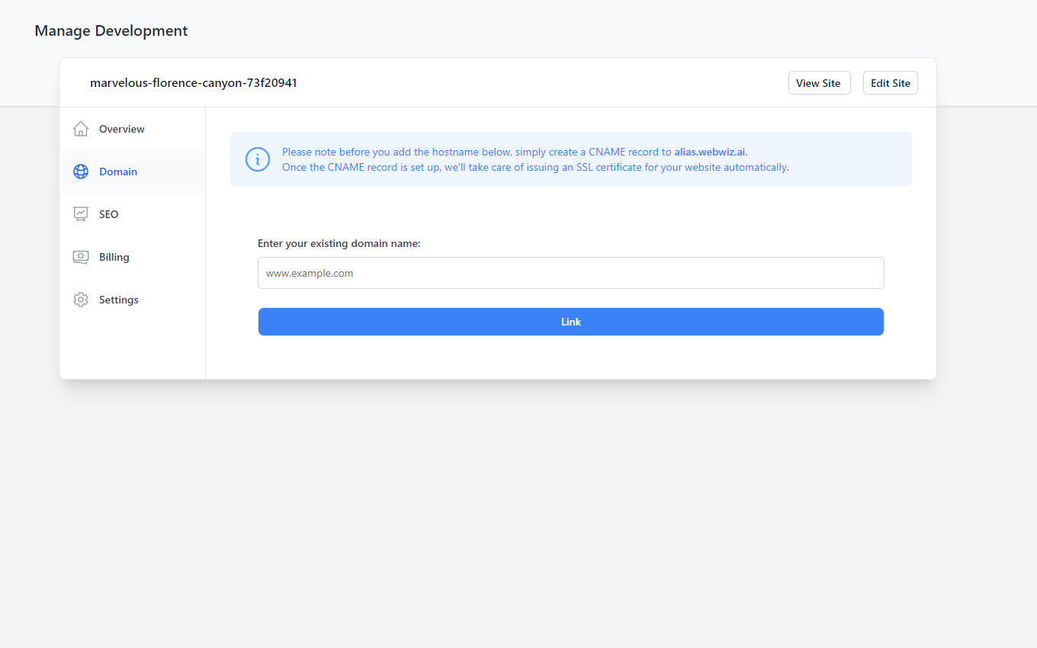Switch to the SEO tab label

pos(109,214)
